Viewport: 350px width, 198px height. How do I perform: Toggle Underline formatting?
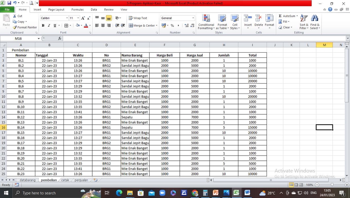coord(55,26)
